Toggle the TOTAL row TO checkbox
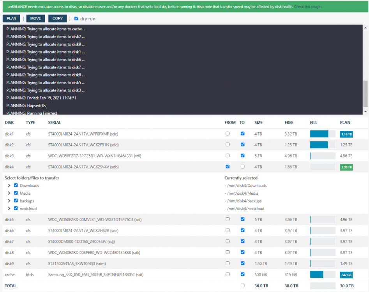The image size is (369, 292). pyautogui.click(x=242, y=285)
